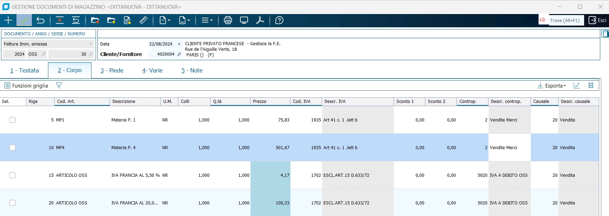
Task: Click the printer icon
Action: pyautogui.click(x=228, y=20)
